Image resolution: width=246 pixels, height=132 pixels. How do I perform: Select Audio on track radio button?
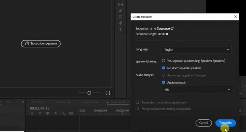pyautogui.click(x=164, y=82)
